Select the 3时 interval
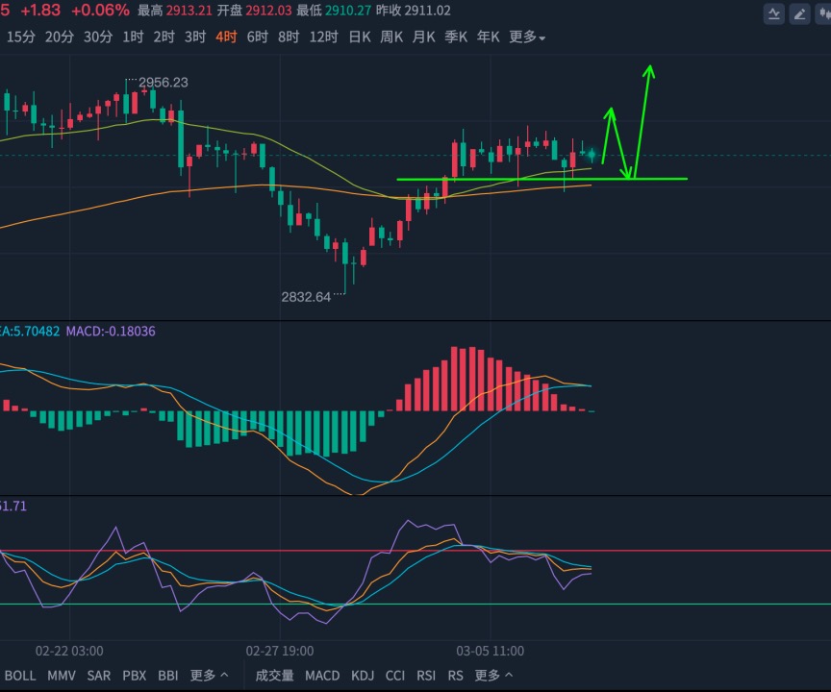 (x=195, y=37)
